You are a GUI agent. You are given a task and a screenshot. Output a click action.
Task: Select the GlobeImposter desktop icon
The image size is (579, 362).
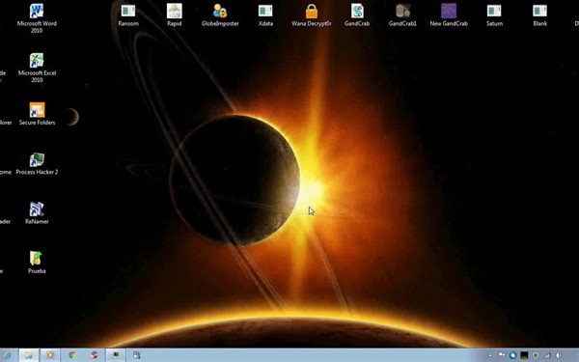pyautogui.click(x=220, y=15)
